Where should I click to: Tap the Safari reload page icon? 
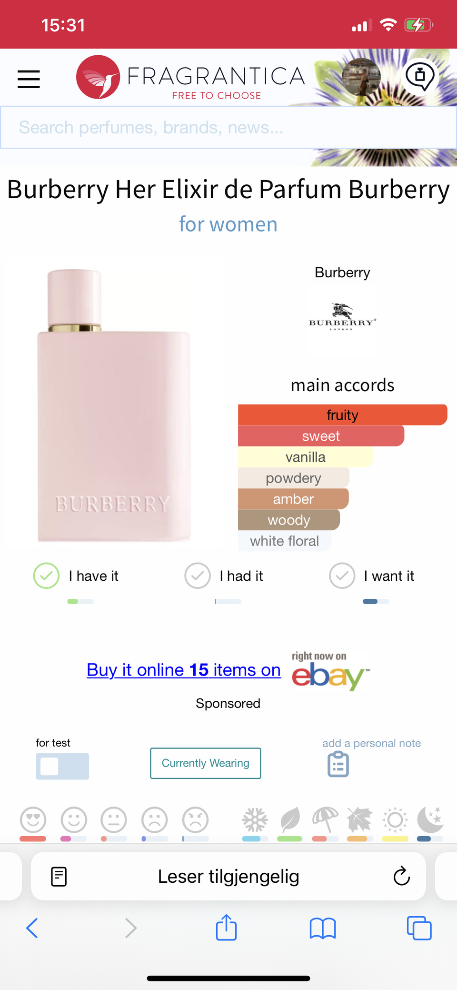pos(402,876)
